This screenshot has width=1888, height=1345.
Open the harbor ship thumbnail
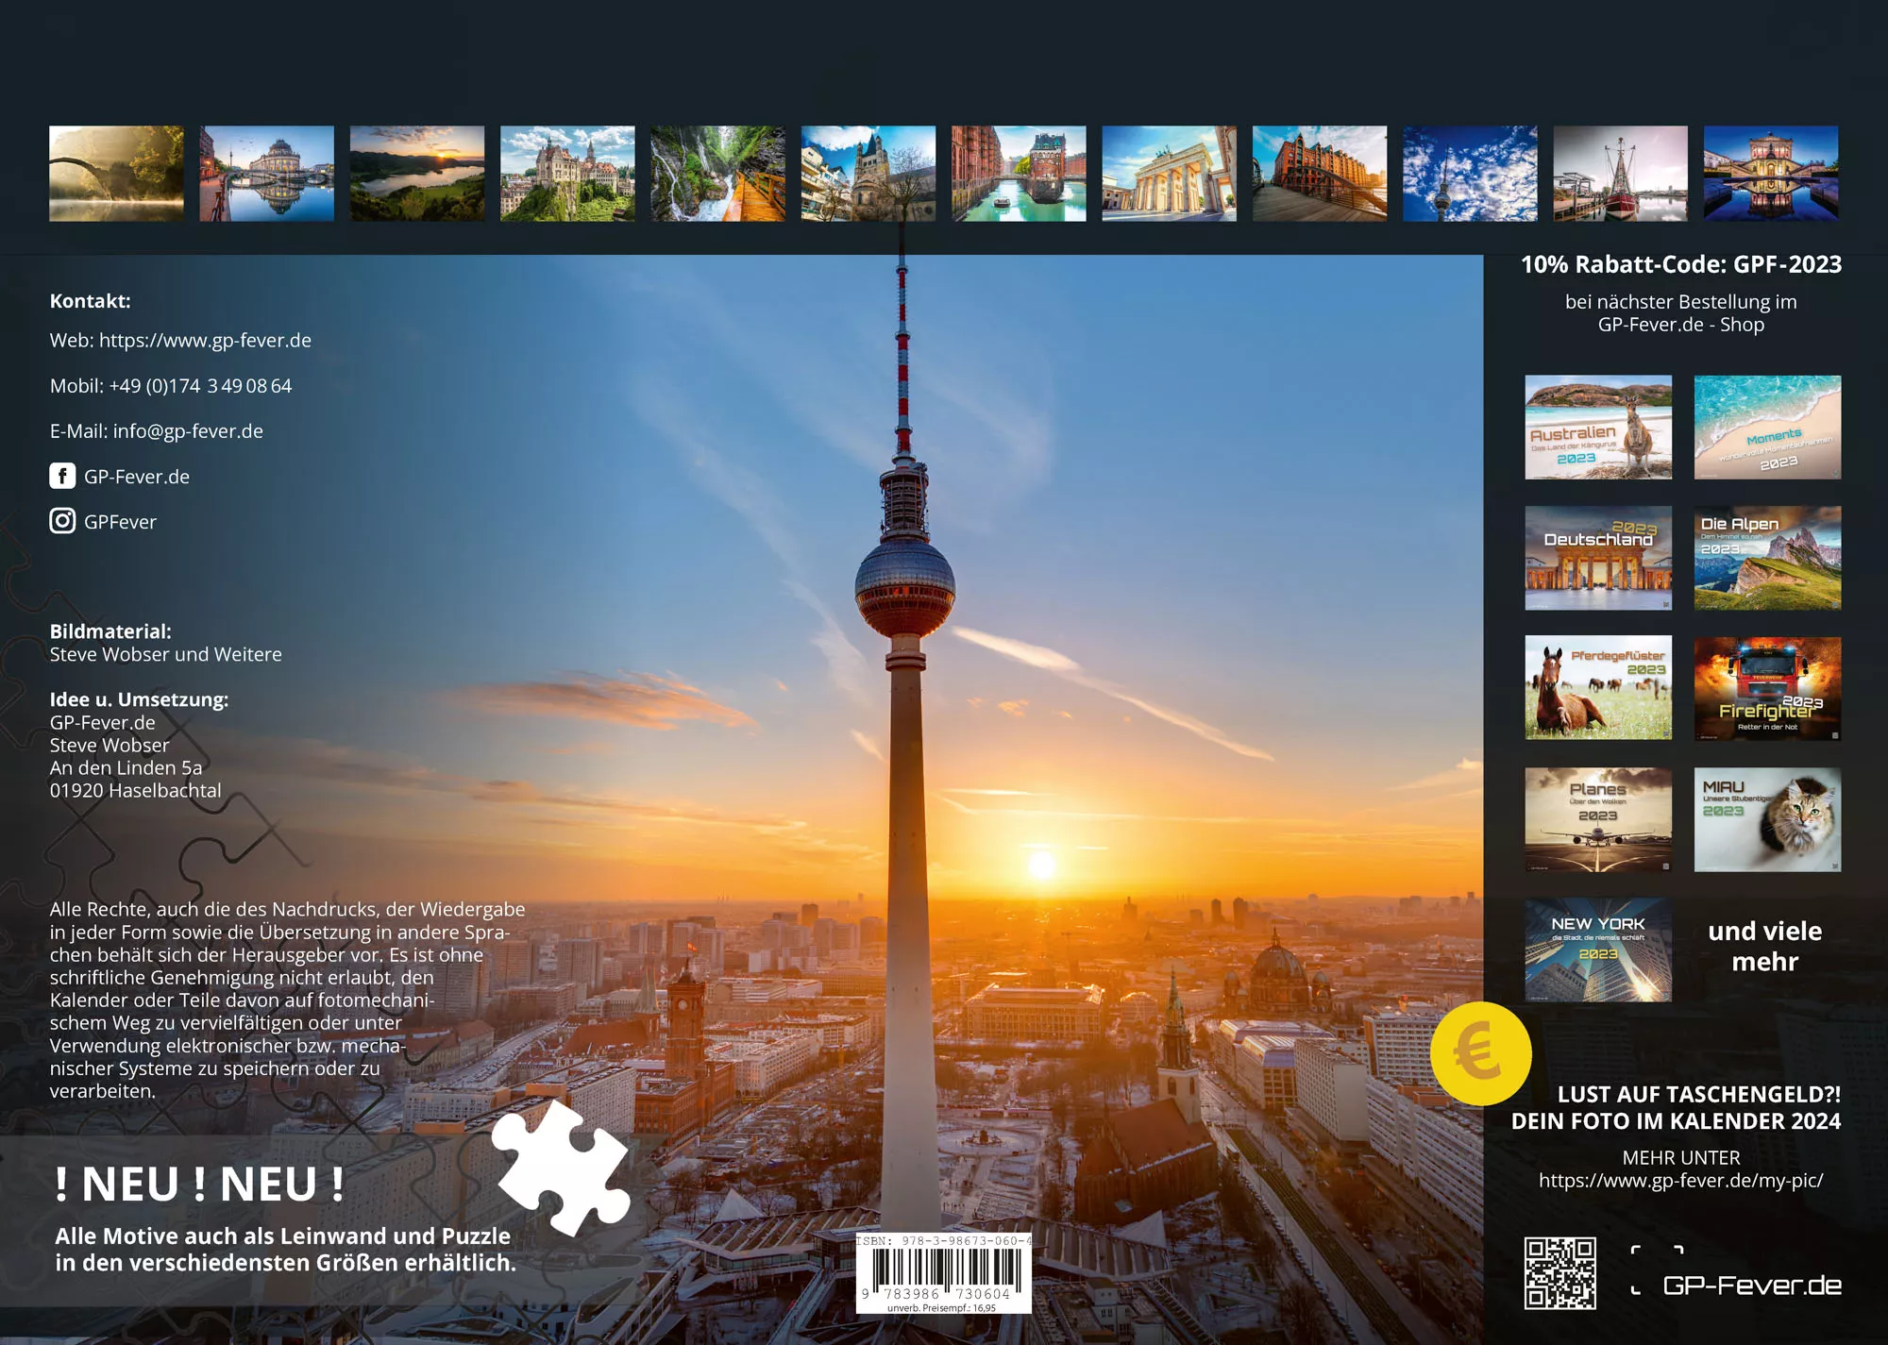pos(1620,174)
